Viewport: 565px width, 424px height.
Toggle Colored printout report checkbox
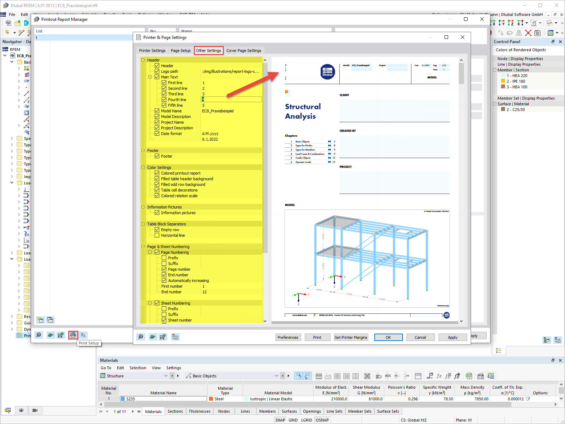(x=157, y=173)
